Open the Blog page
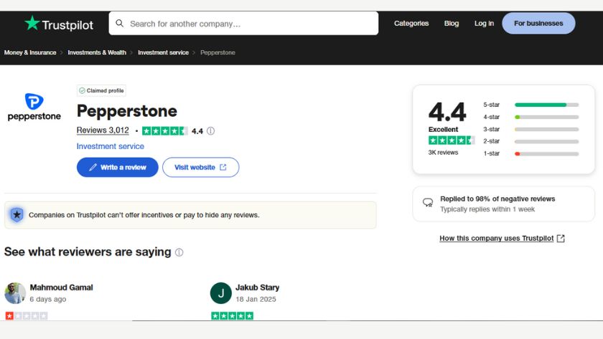Viewport: 603px width, 339px height. pos(451,24)
